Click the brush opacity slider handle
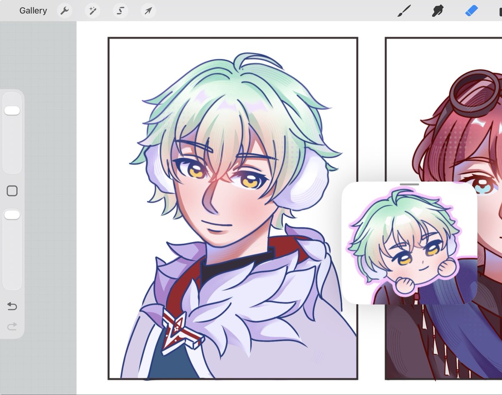 12,215
